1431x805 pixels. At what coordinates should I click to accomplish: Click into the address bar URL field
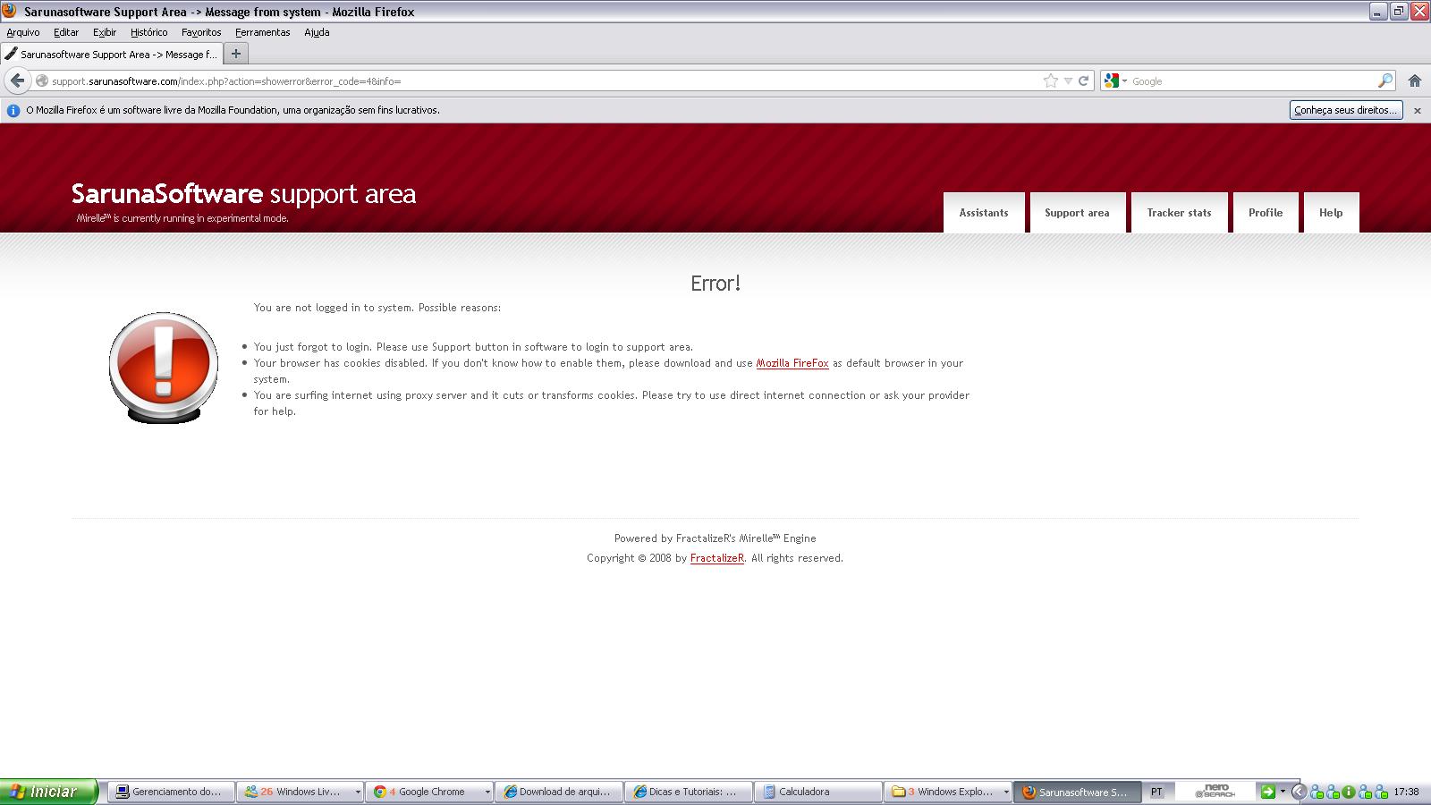[545, 80]
